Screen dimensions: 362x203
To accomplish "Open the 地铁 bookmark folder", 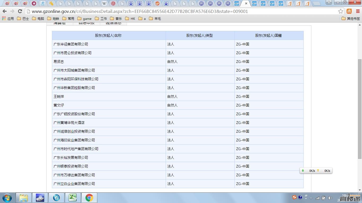I will [x=53, y=19].
